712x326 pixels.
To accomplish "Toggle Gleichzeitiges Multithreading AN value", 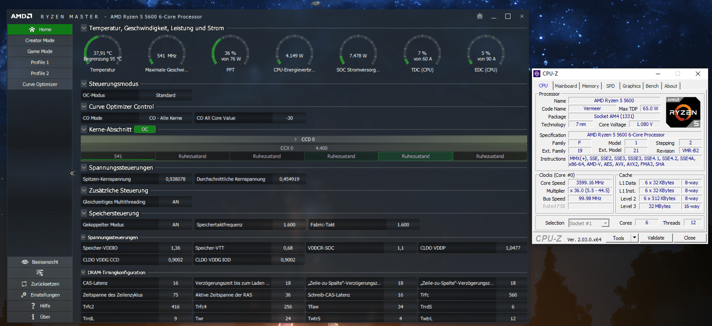I will click(176, 202).
